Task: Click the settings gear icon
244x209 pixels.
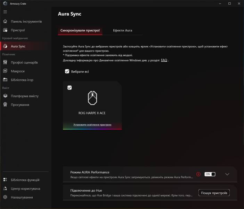Action: coord(5,197)
